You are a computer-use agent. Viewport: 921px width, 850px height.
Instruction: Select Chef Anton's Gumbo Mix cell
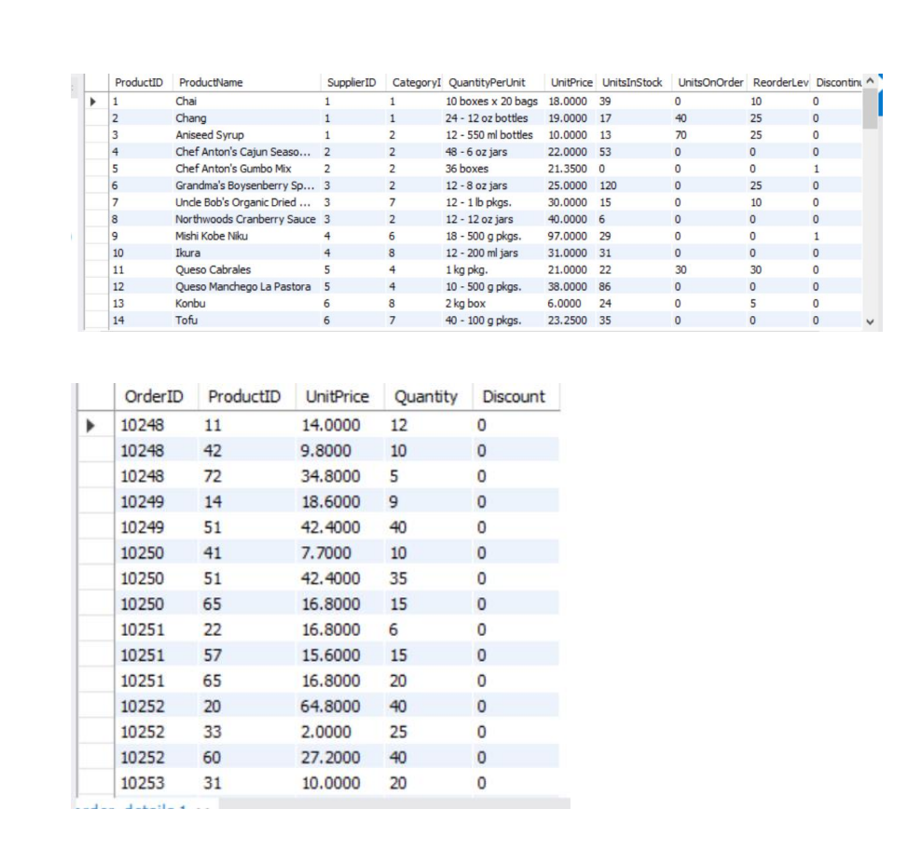[x=233, y=170]
